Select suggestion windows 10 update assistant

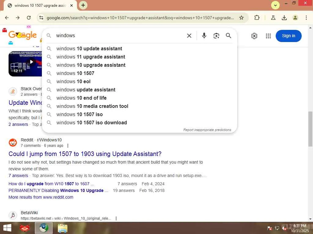pos(139,48)
